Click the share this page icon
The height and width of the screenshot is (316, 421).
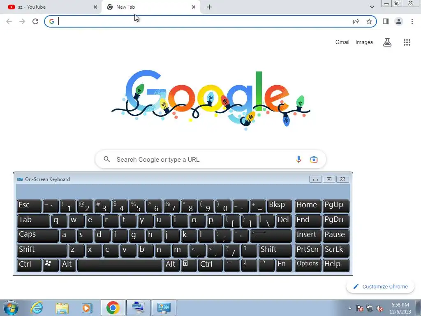pos(356,21)
